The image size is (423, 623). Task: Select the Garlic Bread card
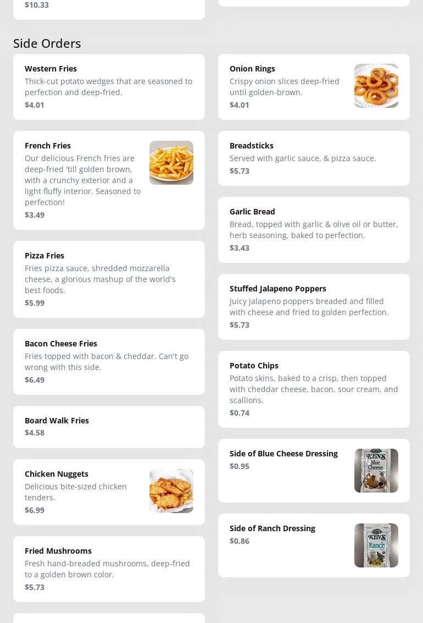tap(314, 230)
